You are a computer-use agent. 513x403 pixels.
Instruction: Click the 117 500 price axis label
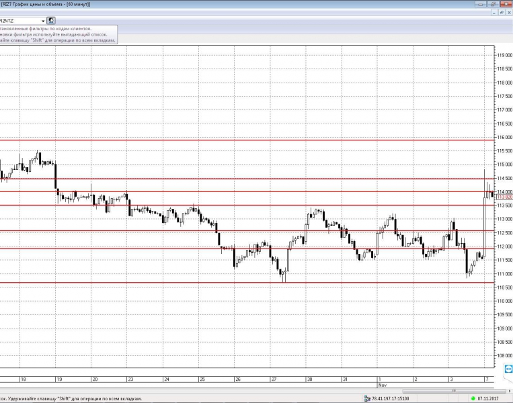point(505,96)
